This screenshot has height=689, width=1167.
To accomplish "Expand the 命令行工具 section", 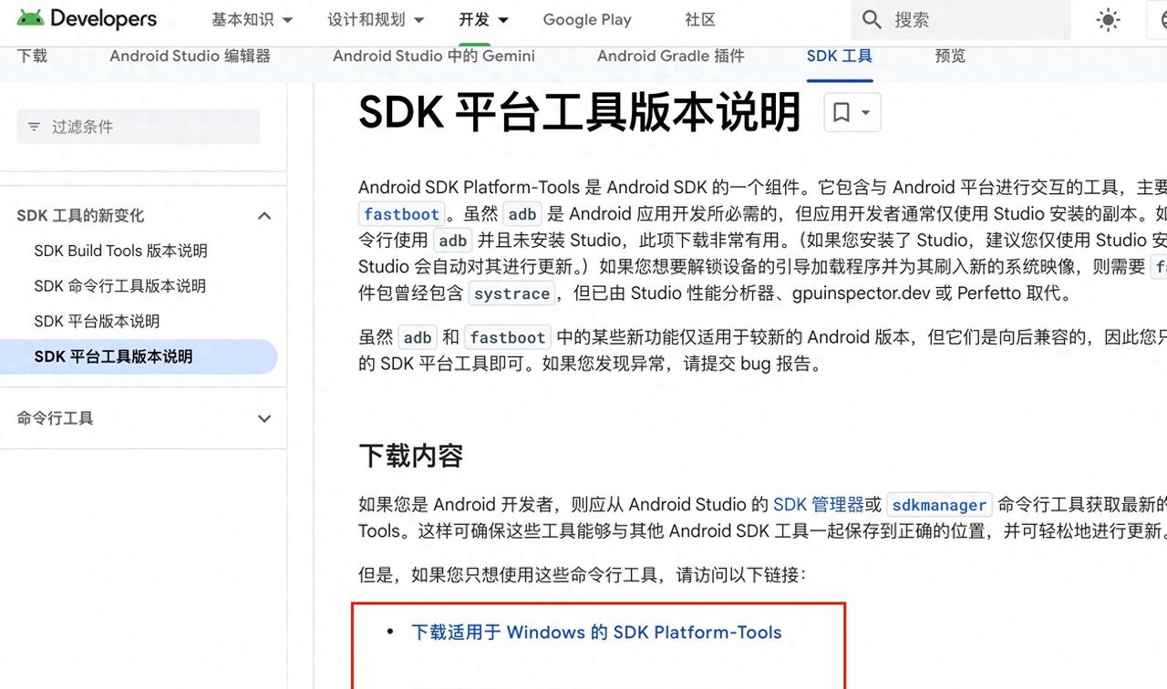I will 264,418.
